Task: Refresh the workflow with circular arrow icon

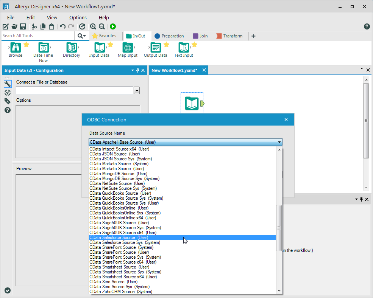Action: pyautogui.click(x=82, y=26)
